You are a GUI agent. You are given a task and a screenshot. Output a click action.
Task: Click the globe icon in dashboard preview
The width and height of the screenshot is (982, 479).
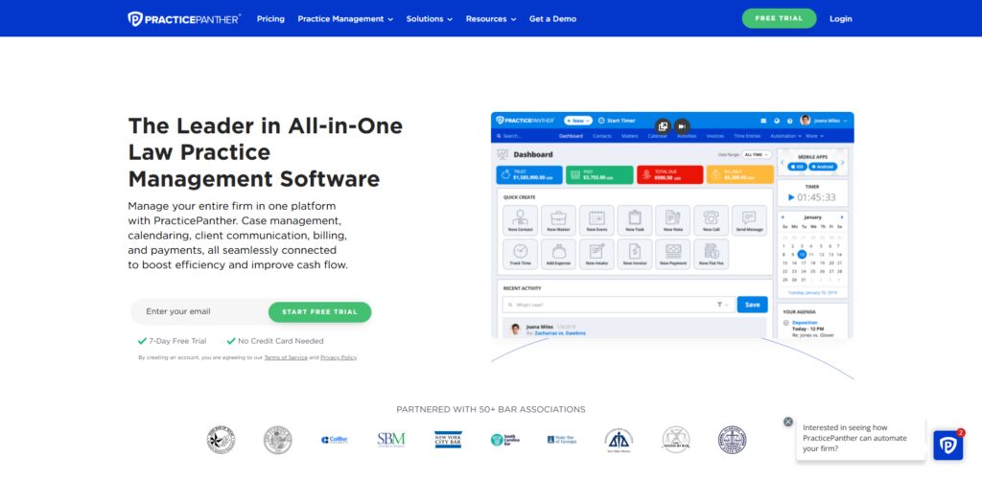(x=777, y=121)
